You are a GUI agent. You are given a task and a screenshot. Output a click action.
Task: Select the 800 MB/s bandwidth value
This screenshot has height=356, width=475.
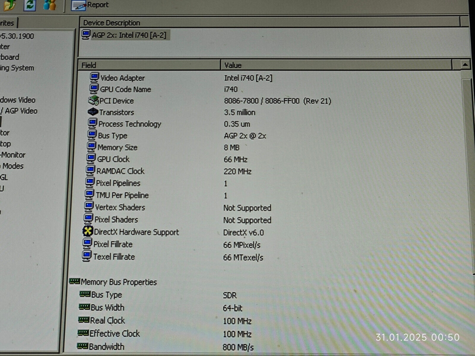click(238, 347)
